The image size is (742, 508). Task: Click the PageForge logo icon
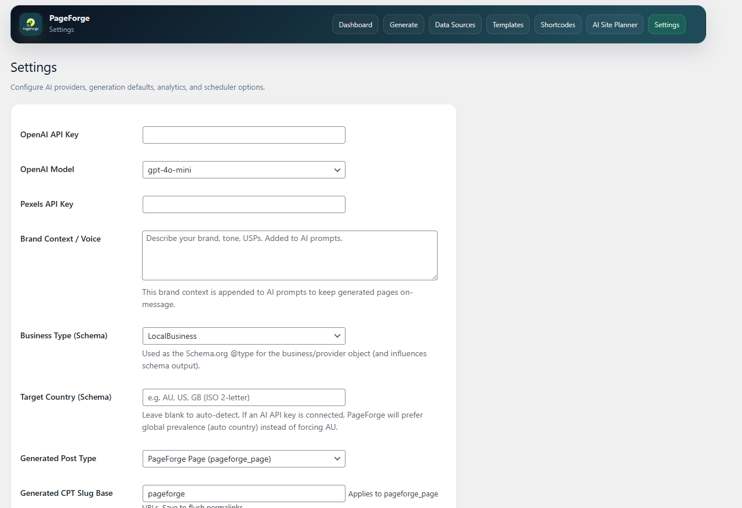(30, 24)
